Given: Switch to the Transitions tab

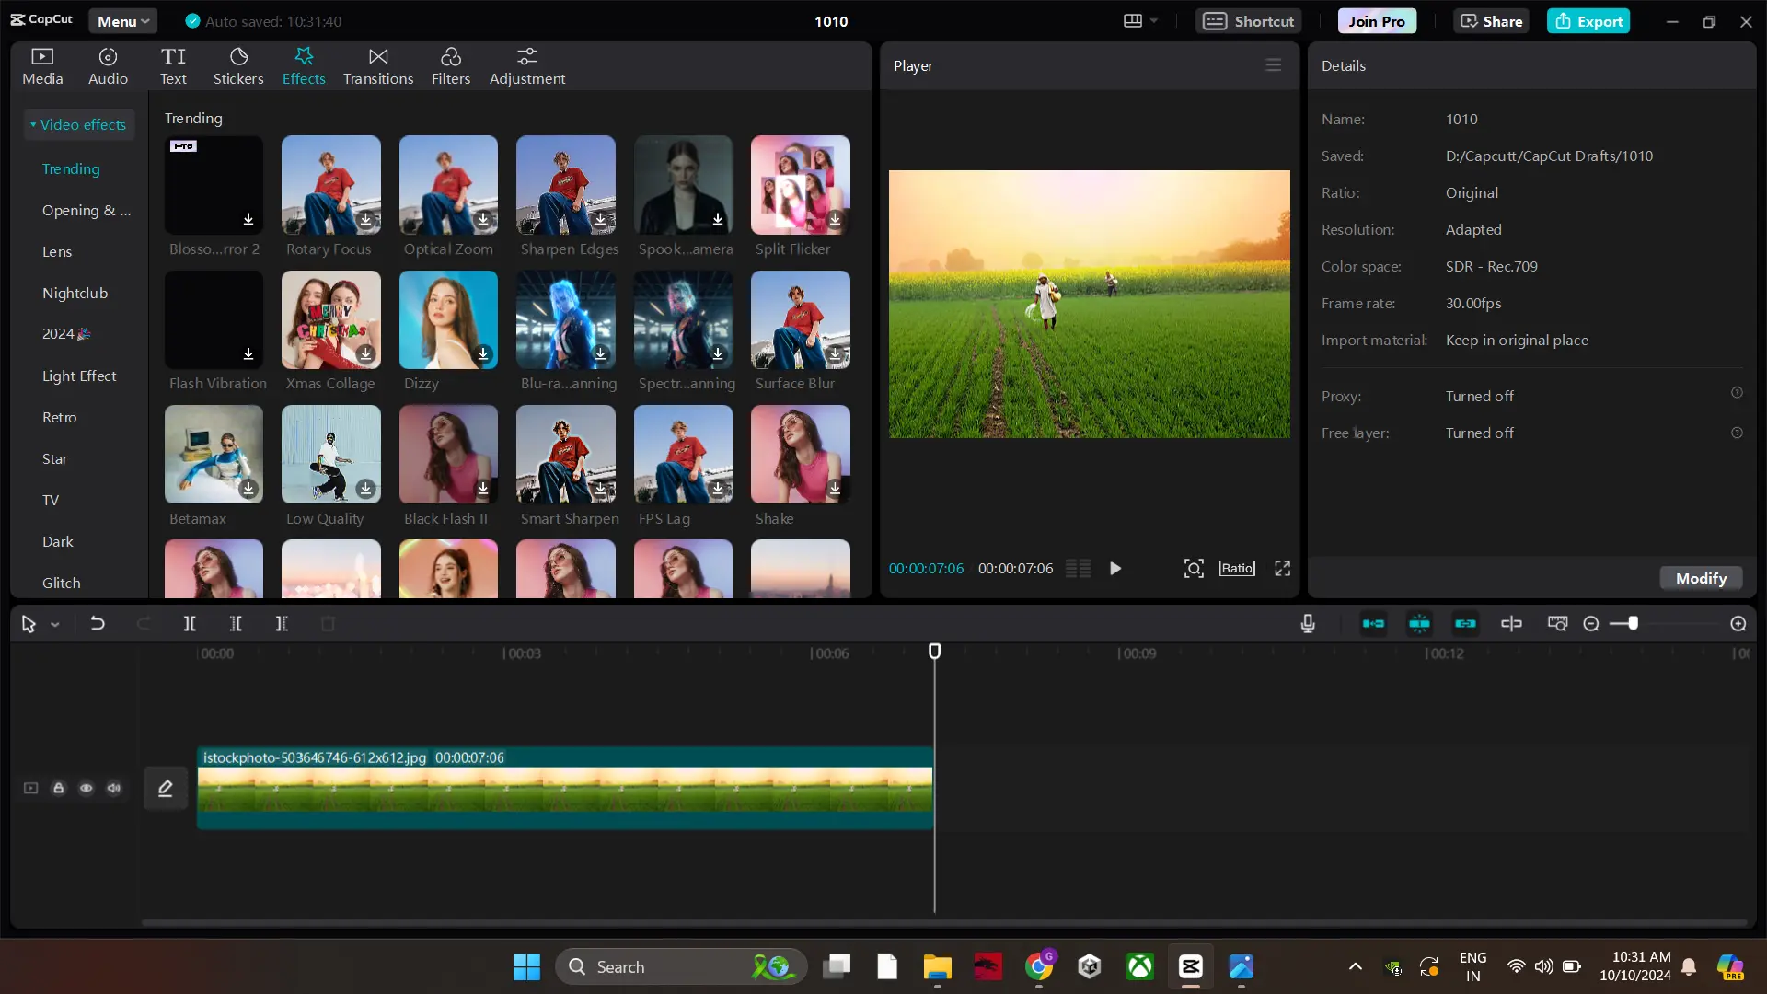Looking at the screenshot, I should (x=378, y=66).
